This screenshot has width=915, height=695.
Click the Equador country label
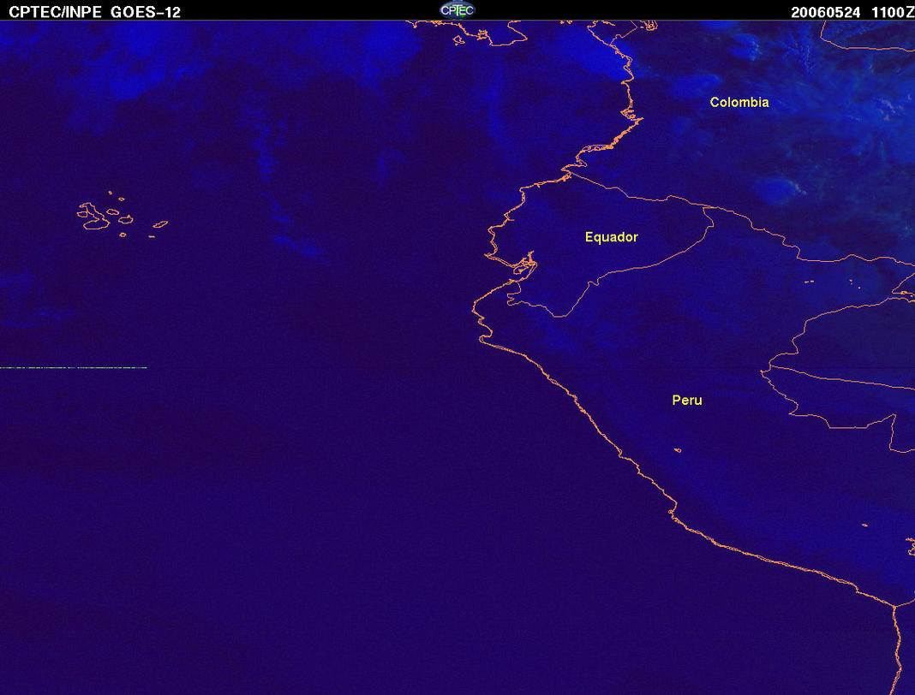[x=611, y=237]
